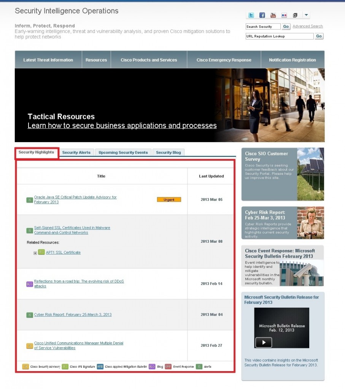This screenshot has height=389, width=345.
Task: Click the orange SA icon beside Cisco Unified Communications
Action: click(x=30, y=346)
